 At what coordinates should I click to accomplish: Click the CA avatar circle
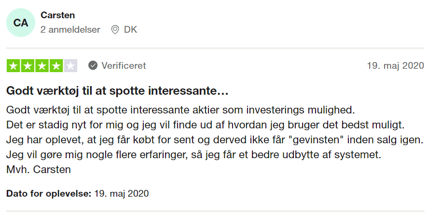[x=21, y=23]
